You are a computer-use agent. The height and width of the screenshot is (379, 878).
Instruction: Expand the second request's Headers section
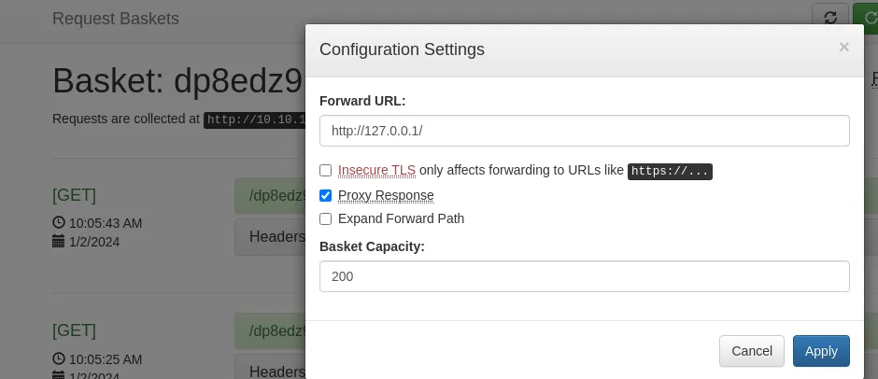[270, 370]
